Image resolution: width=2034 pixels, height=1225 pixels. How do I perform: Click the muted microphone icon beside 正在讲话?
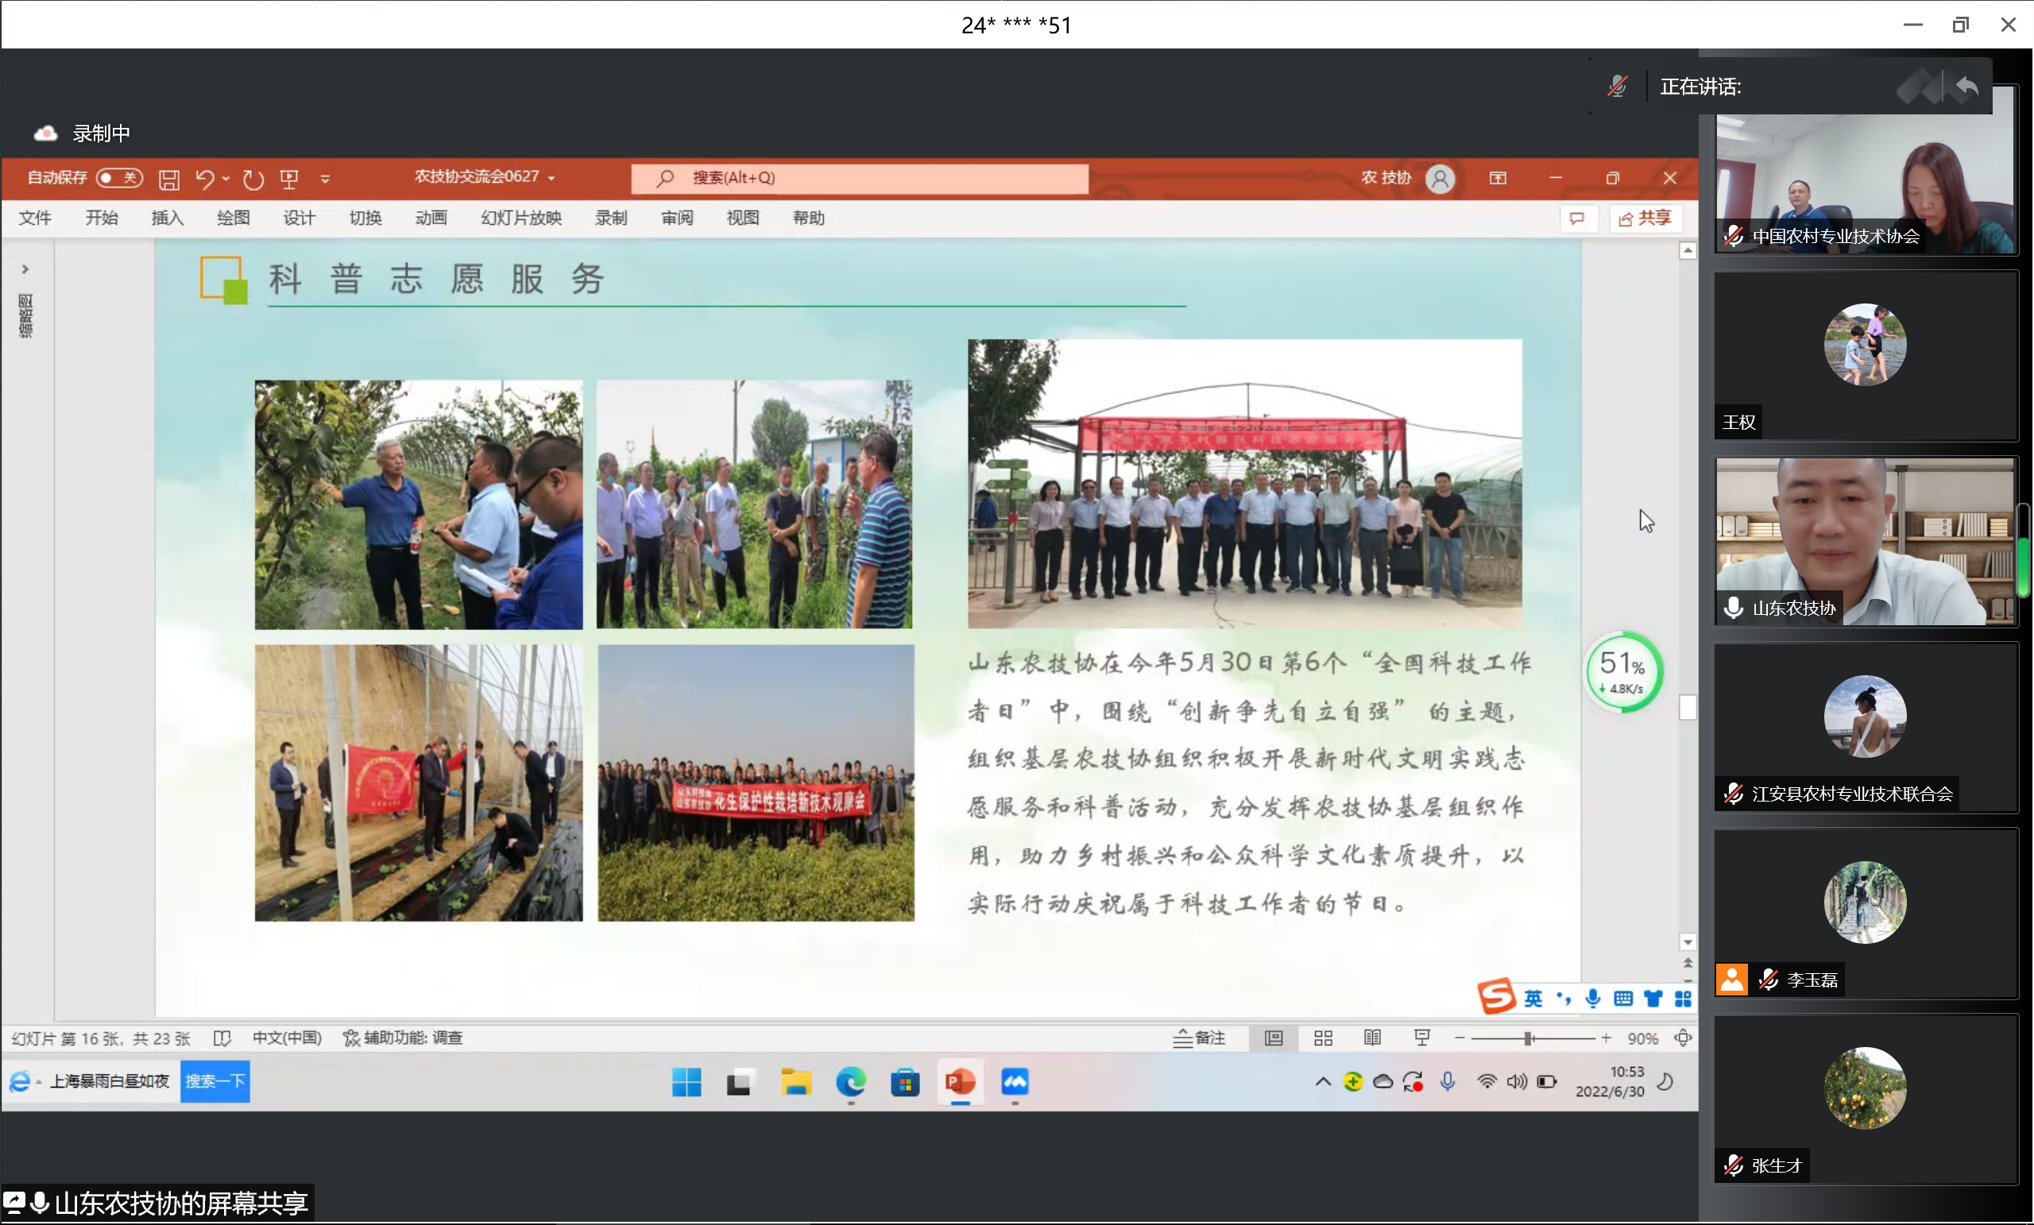[1616, 87]
